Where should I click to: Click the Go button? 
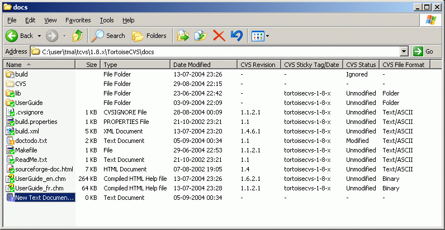coord(423,51)
